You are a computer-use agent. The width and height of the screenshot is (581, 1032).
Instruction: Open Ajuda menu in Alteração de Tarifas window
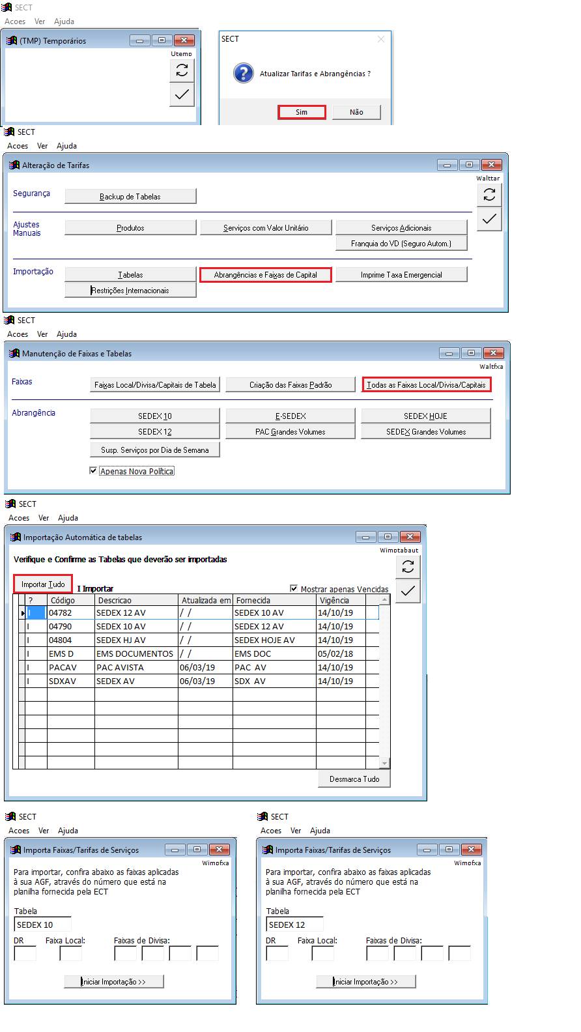pyautogui.click(x=66, y=146)
